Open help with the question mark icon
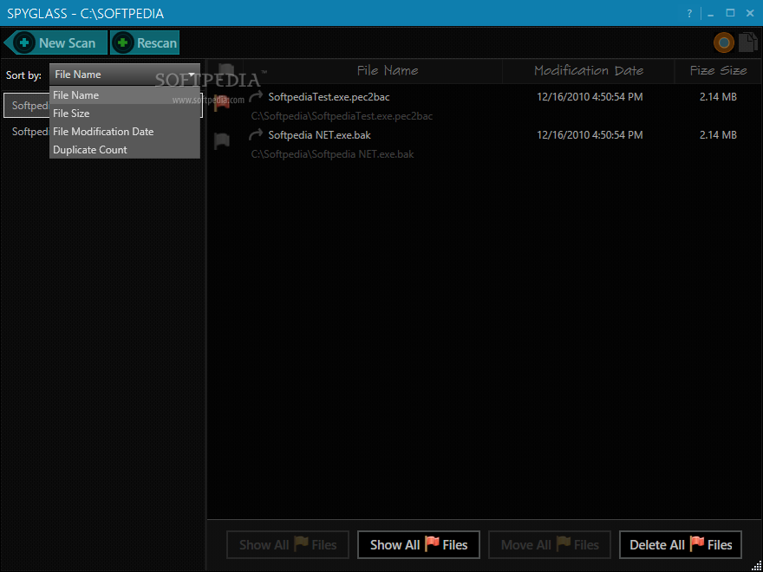This screenshot has height=572, width=763. coord(689,14)
